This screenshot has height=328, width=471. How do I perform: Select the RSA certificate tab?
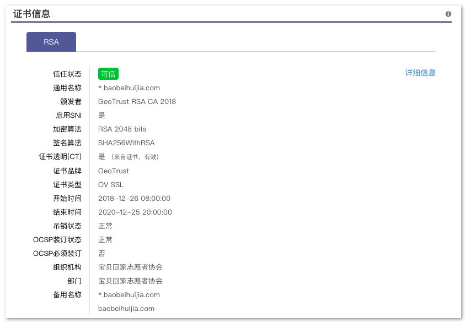point(51,42)
